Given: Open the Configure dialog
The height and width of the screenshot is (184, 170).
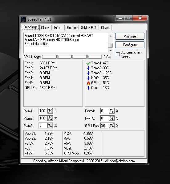Looking at the screenshot, I should (x=130, y=45).
